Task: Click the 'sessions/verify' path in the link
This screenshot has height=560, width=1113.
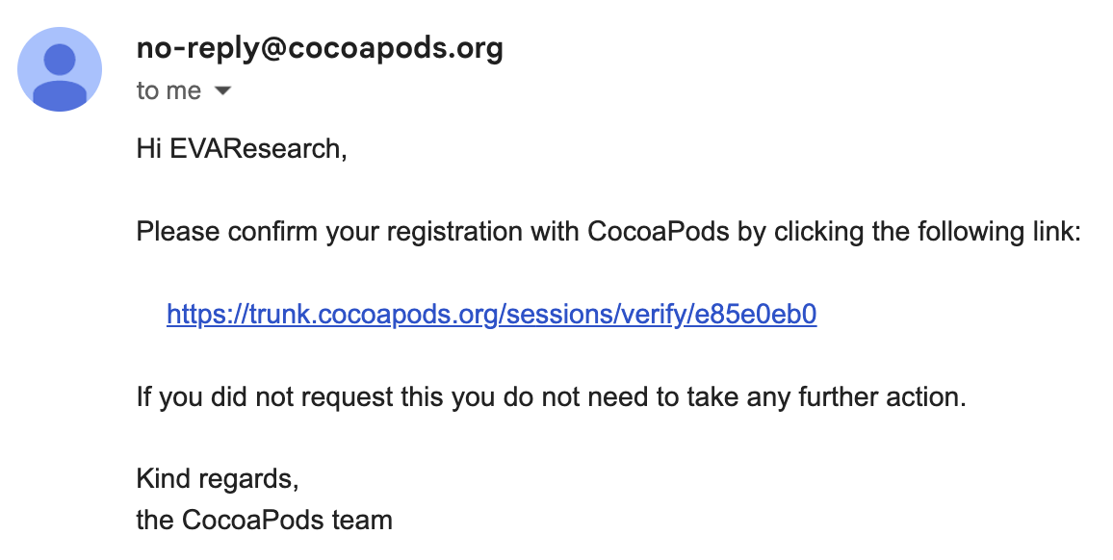Action: [596, 314]
